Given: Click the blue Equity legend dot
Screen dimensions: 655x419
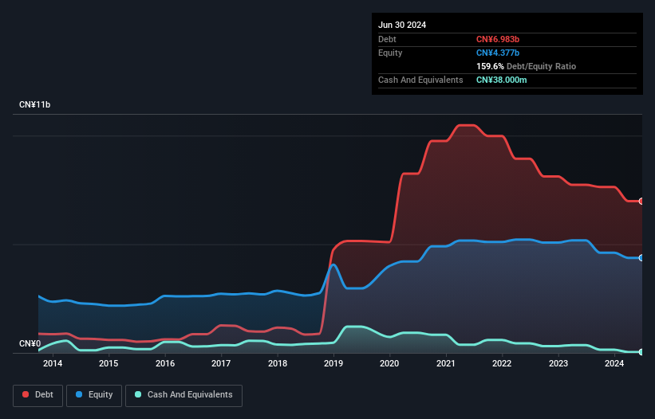Looking at the screenshot, I should (x=79, y=394).
